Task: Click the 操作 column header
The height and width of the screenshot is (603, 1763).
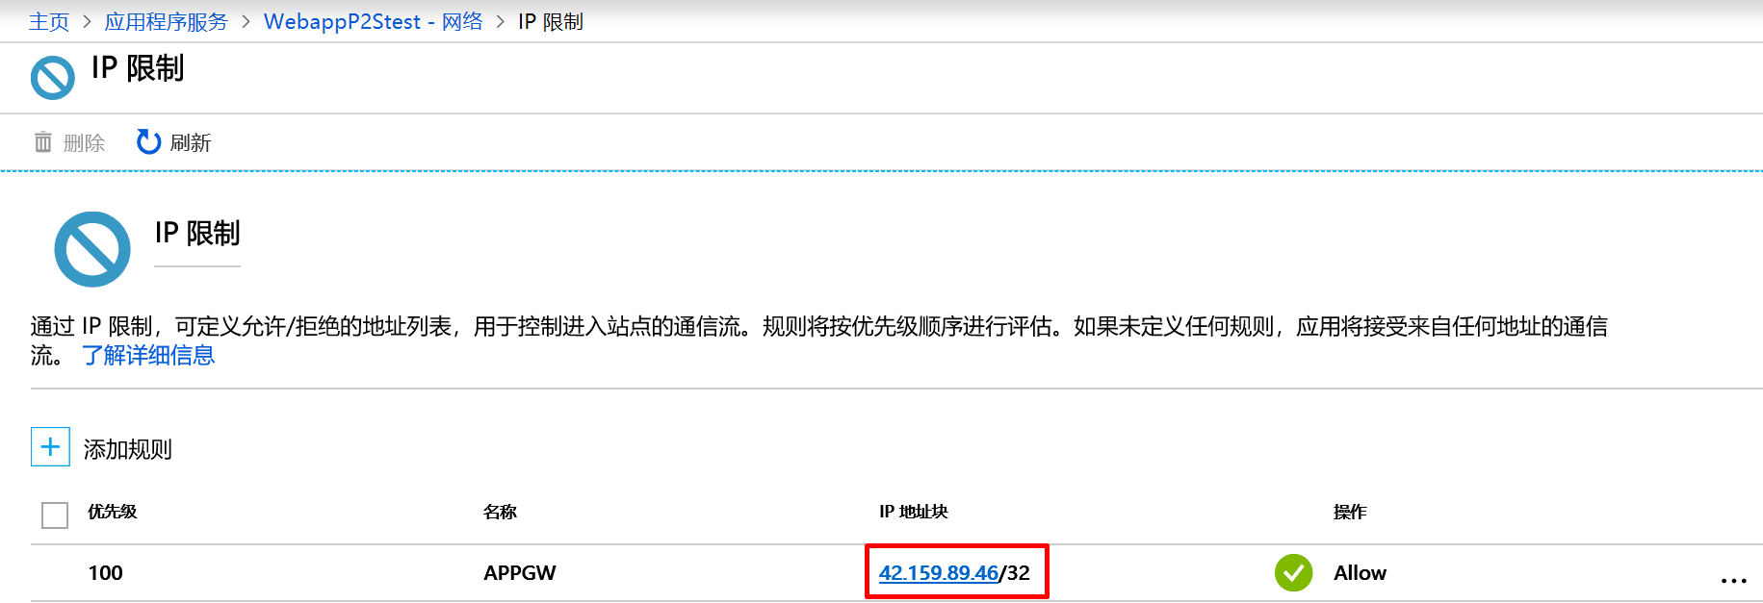Action: pyautogui.click(x=1349, y=512)
